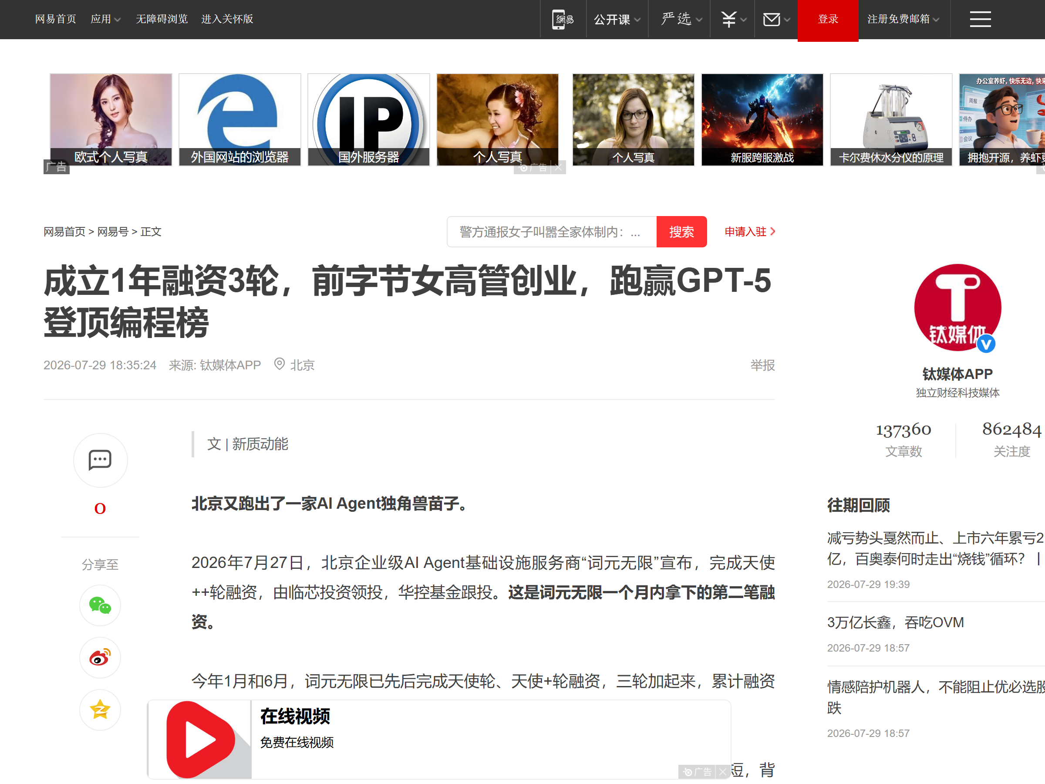
Task: Click the red 登录 button
Action: coord(828,20)
